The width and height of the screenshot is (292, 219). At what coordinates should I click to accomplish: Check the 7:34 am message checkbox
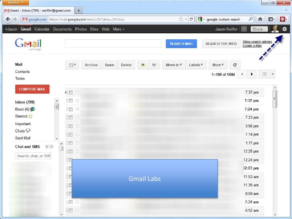click(71, 202)
